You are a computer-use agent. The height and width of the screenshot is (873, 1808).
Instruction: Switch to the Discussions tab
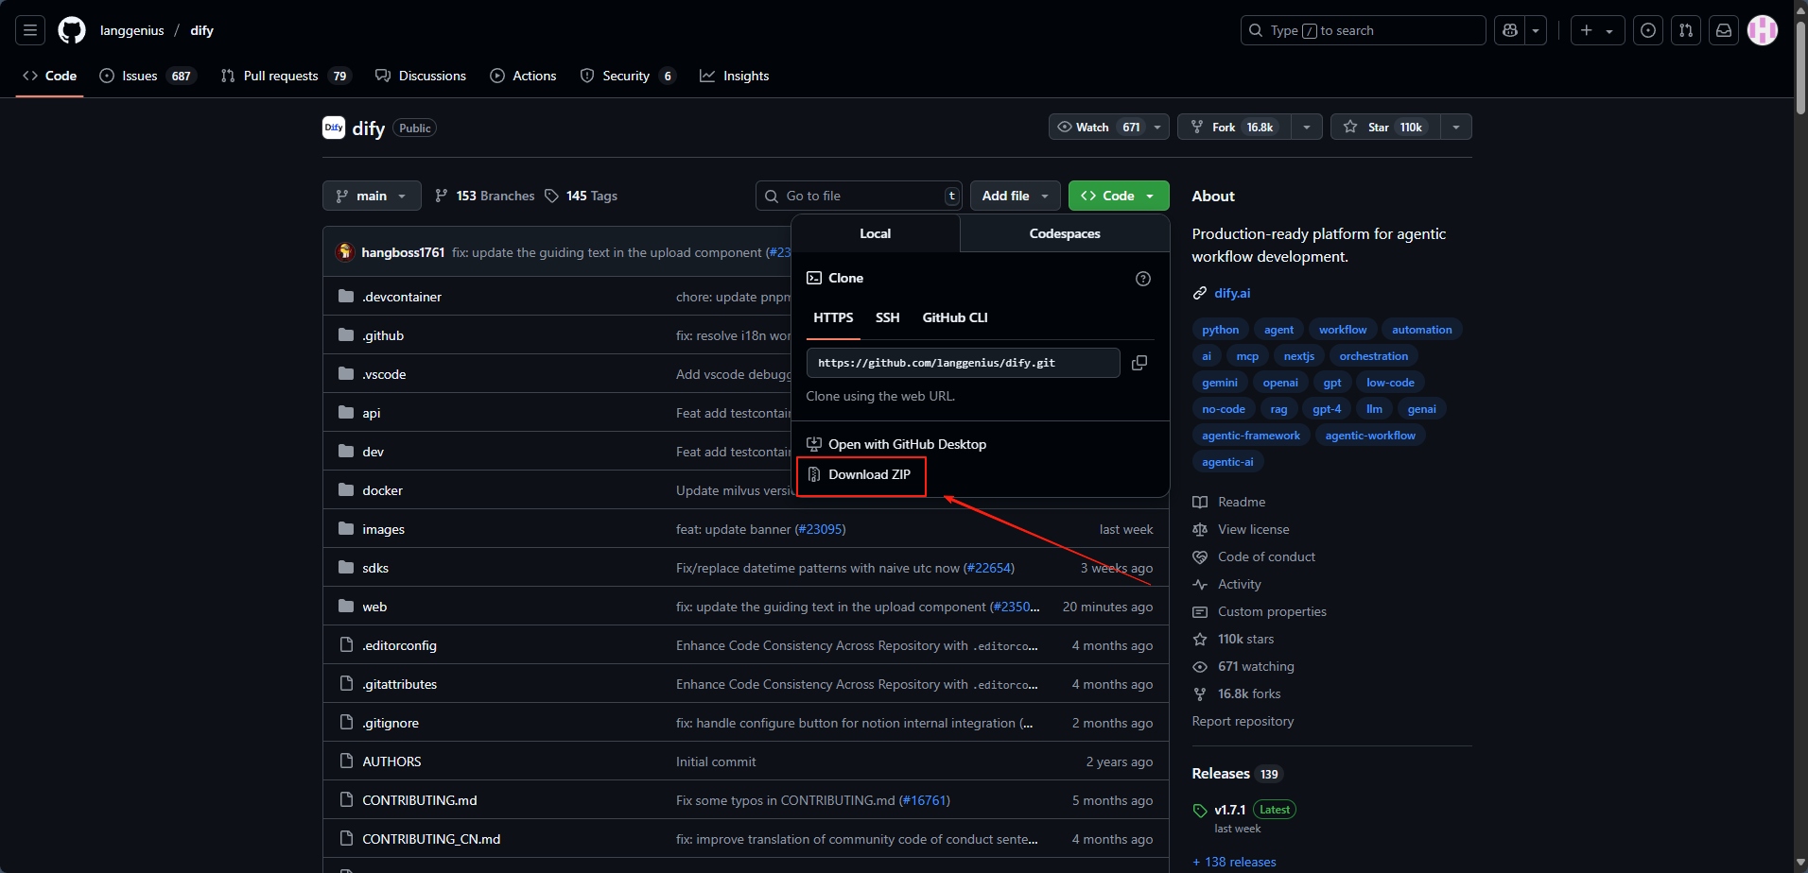[x=421, y=76]
